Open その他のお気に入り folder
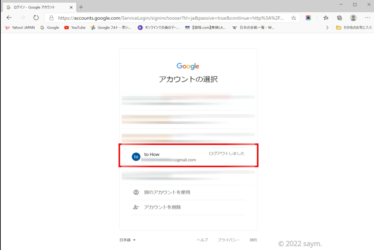Image resolution: width=374 pixels, height=250 pixels. point(354,27)
